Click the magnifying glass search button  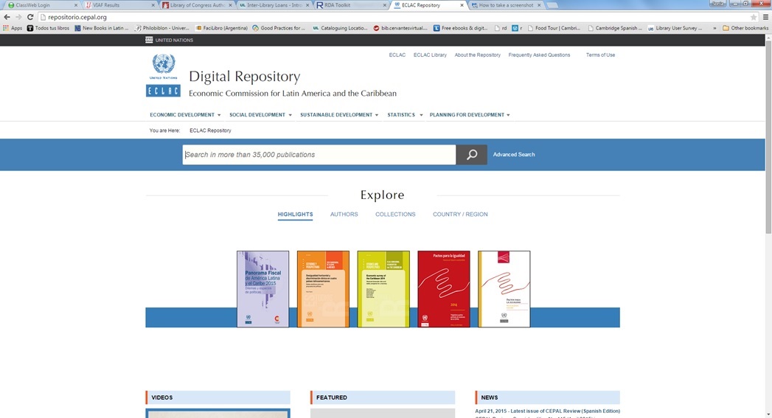471,155
